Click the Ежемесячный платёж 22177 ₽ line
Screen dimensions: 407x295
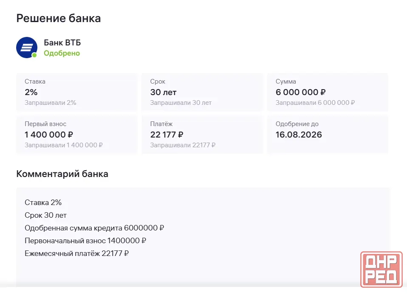pos(76,253)
